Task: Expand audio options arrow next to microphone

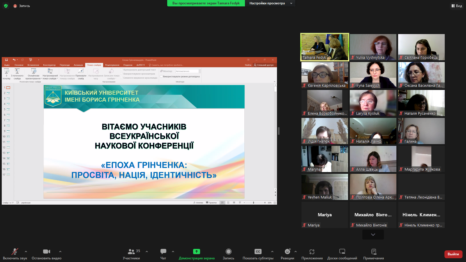Action: tap(26, 252)
